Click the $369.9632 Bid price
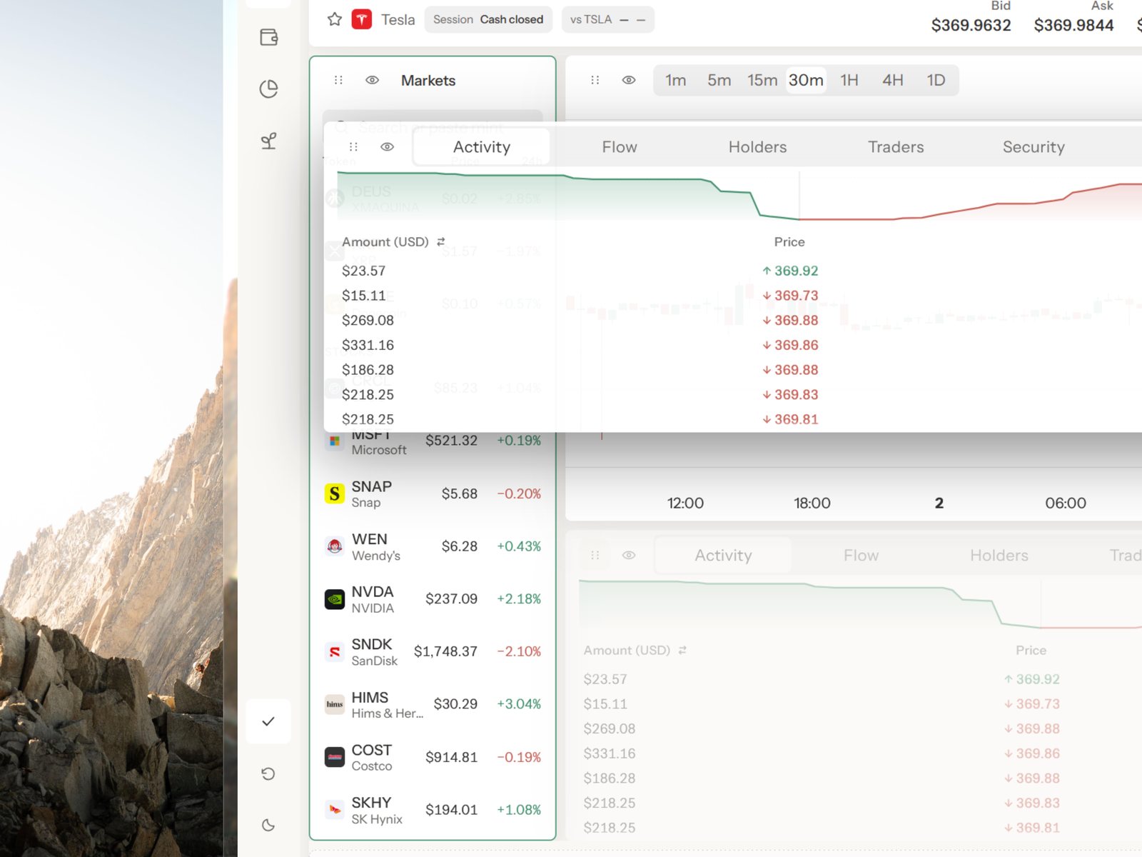 pyautogui.click(x=971, y=25)
